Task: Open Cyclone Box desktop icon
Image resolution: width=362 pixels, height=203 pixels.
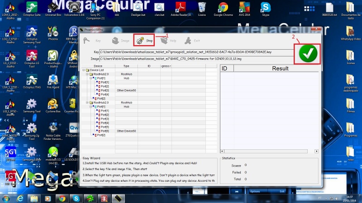Action: (53, 106)
